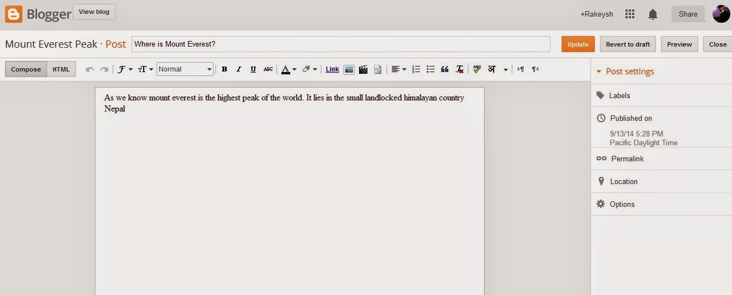Screen dimensions: 732x295
Task: Open the Normal paragraph format dropdown
Action: point(185,69)
